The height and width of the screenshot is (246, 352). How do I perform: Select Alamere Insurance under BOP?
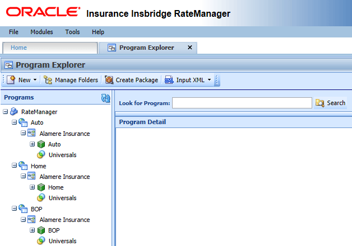[64, 220]
